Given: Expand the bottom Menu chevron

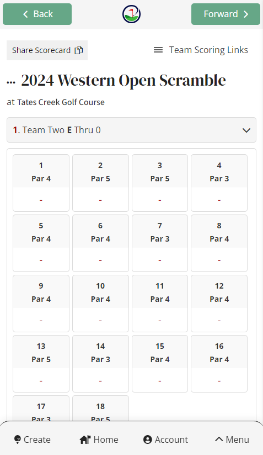Looking at the screenshot, I should [219, 440].
